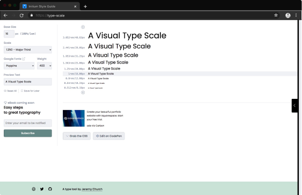The height and width of the screenshot is (195, 302).
Task: Open the Weight 400 dropdown
Action: coord(45,66)
